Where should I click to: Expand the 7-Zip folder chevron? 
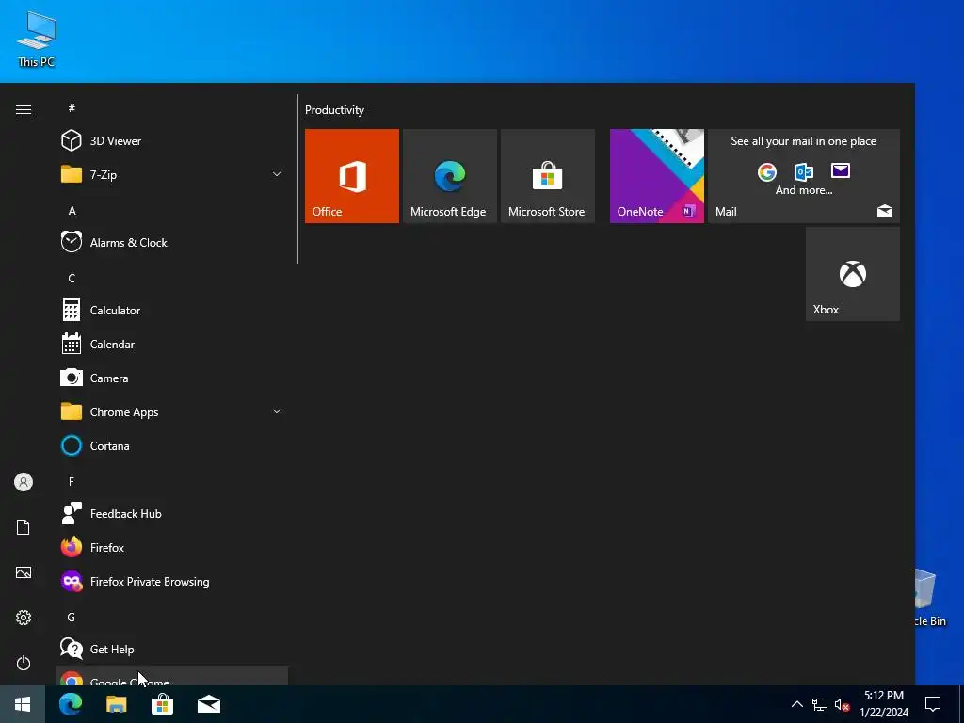point(277,174)
